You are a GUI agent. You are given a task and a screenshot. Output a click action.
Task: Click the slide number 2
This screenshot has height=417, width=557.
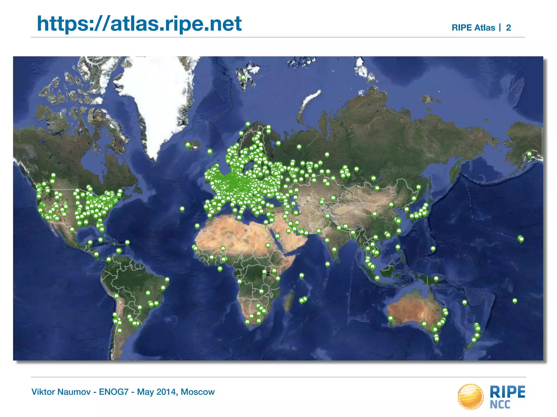[508, 28]
